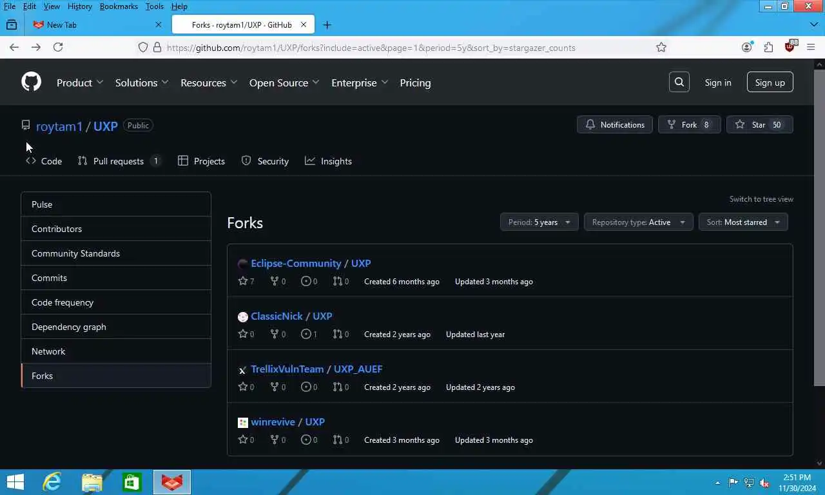Click Switch to tree view link

point(761,199)
